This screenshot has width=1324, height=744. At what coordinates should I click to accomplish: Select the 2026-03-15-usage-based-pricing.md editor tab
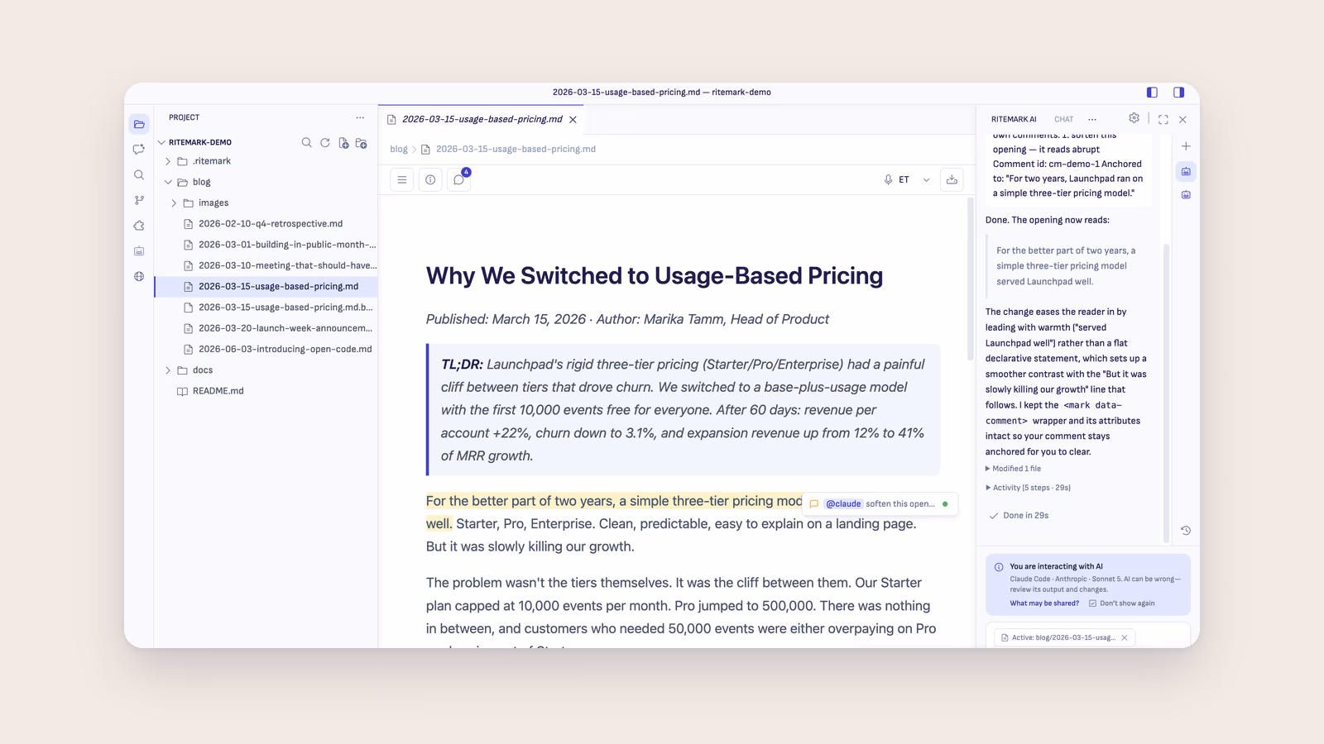coord(482,119)
